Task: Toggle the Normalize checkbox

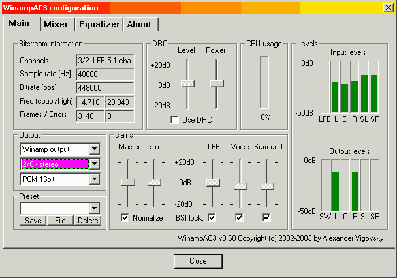Action: (125, 217)
